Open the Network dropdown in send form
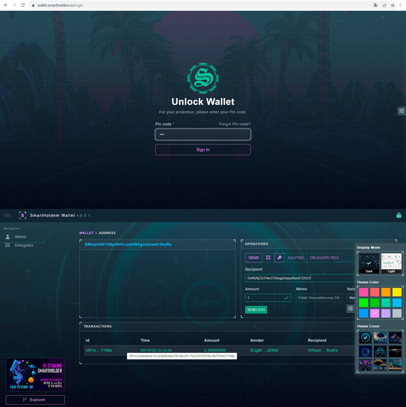The image size is (406, 407). 351,298
